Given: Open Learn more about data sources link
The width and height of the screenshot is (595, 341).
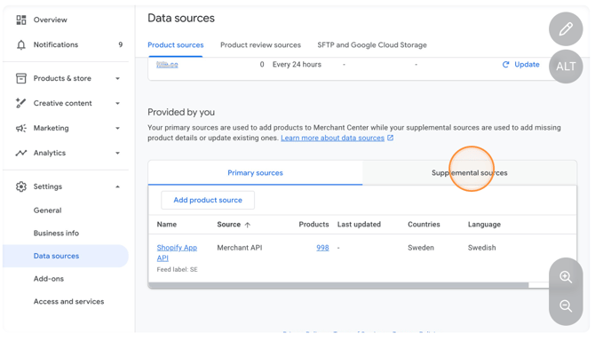Looking at the screenshot, I should [333, 138].
